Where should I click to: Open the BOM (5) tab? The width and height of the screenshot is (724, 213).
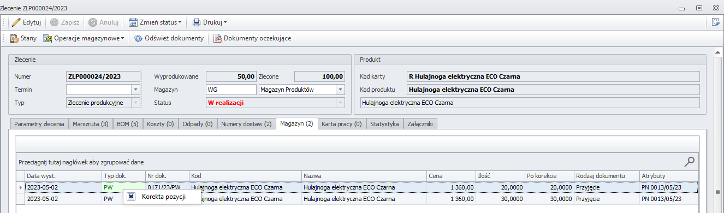click(x=128, y=124)
